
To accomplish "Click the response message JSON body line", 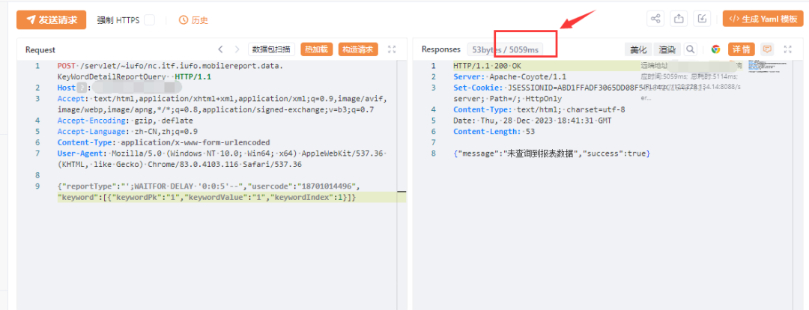I will (x=551, y=154).
